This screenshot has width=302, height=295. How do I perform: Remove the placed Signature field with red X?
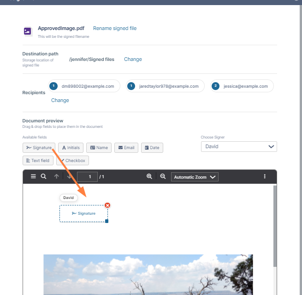(107, 205)
